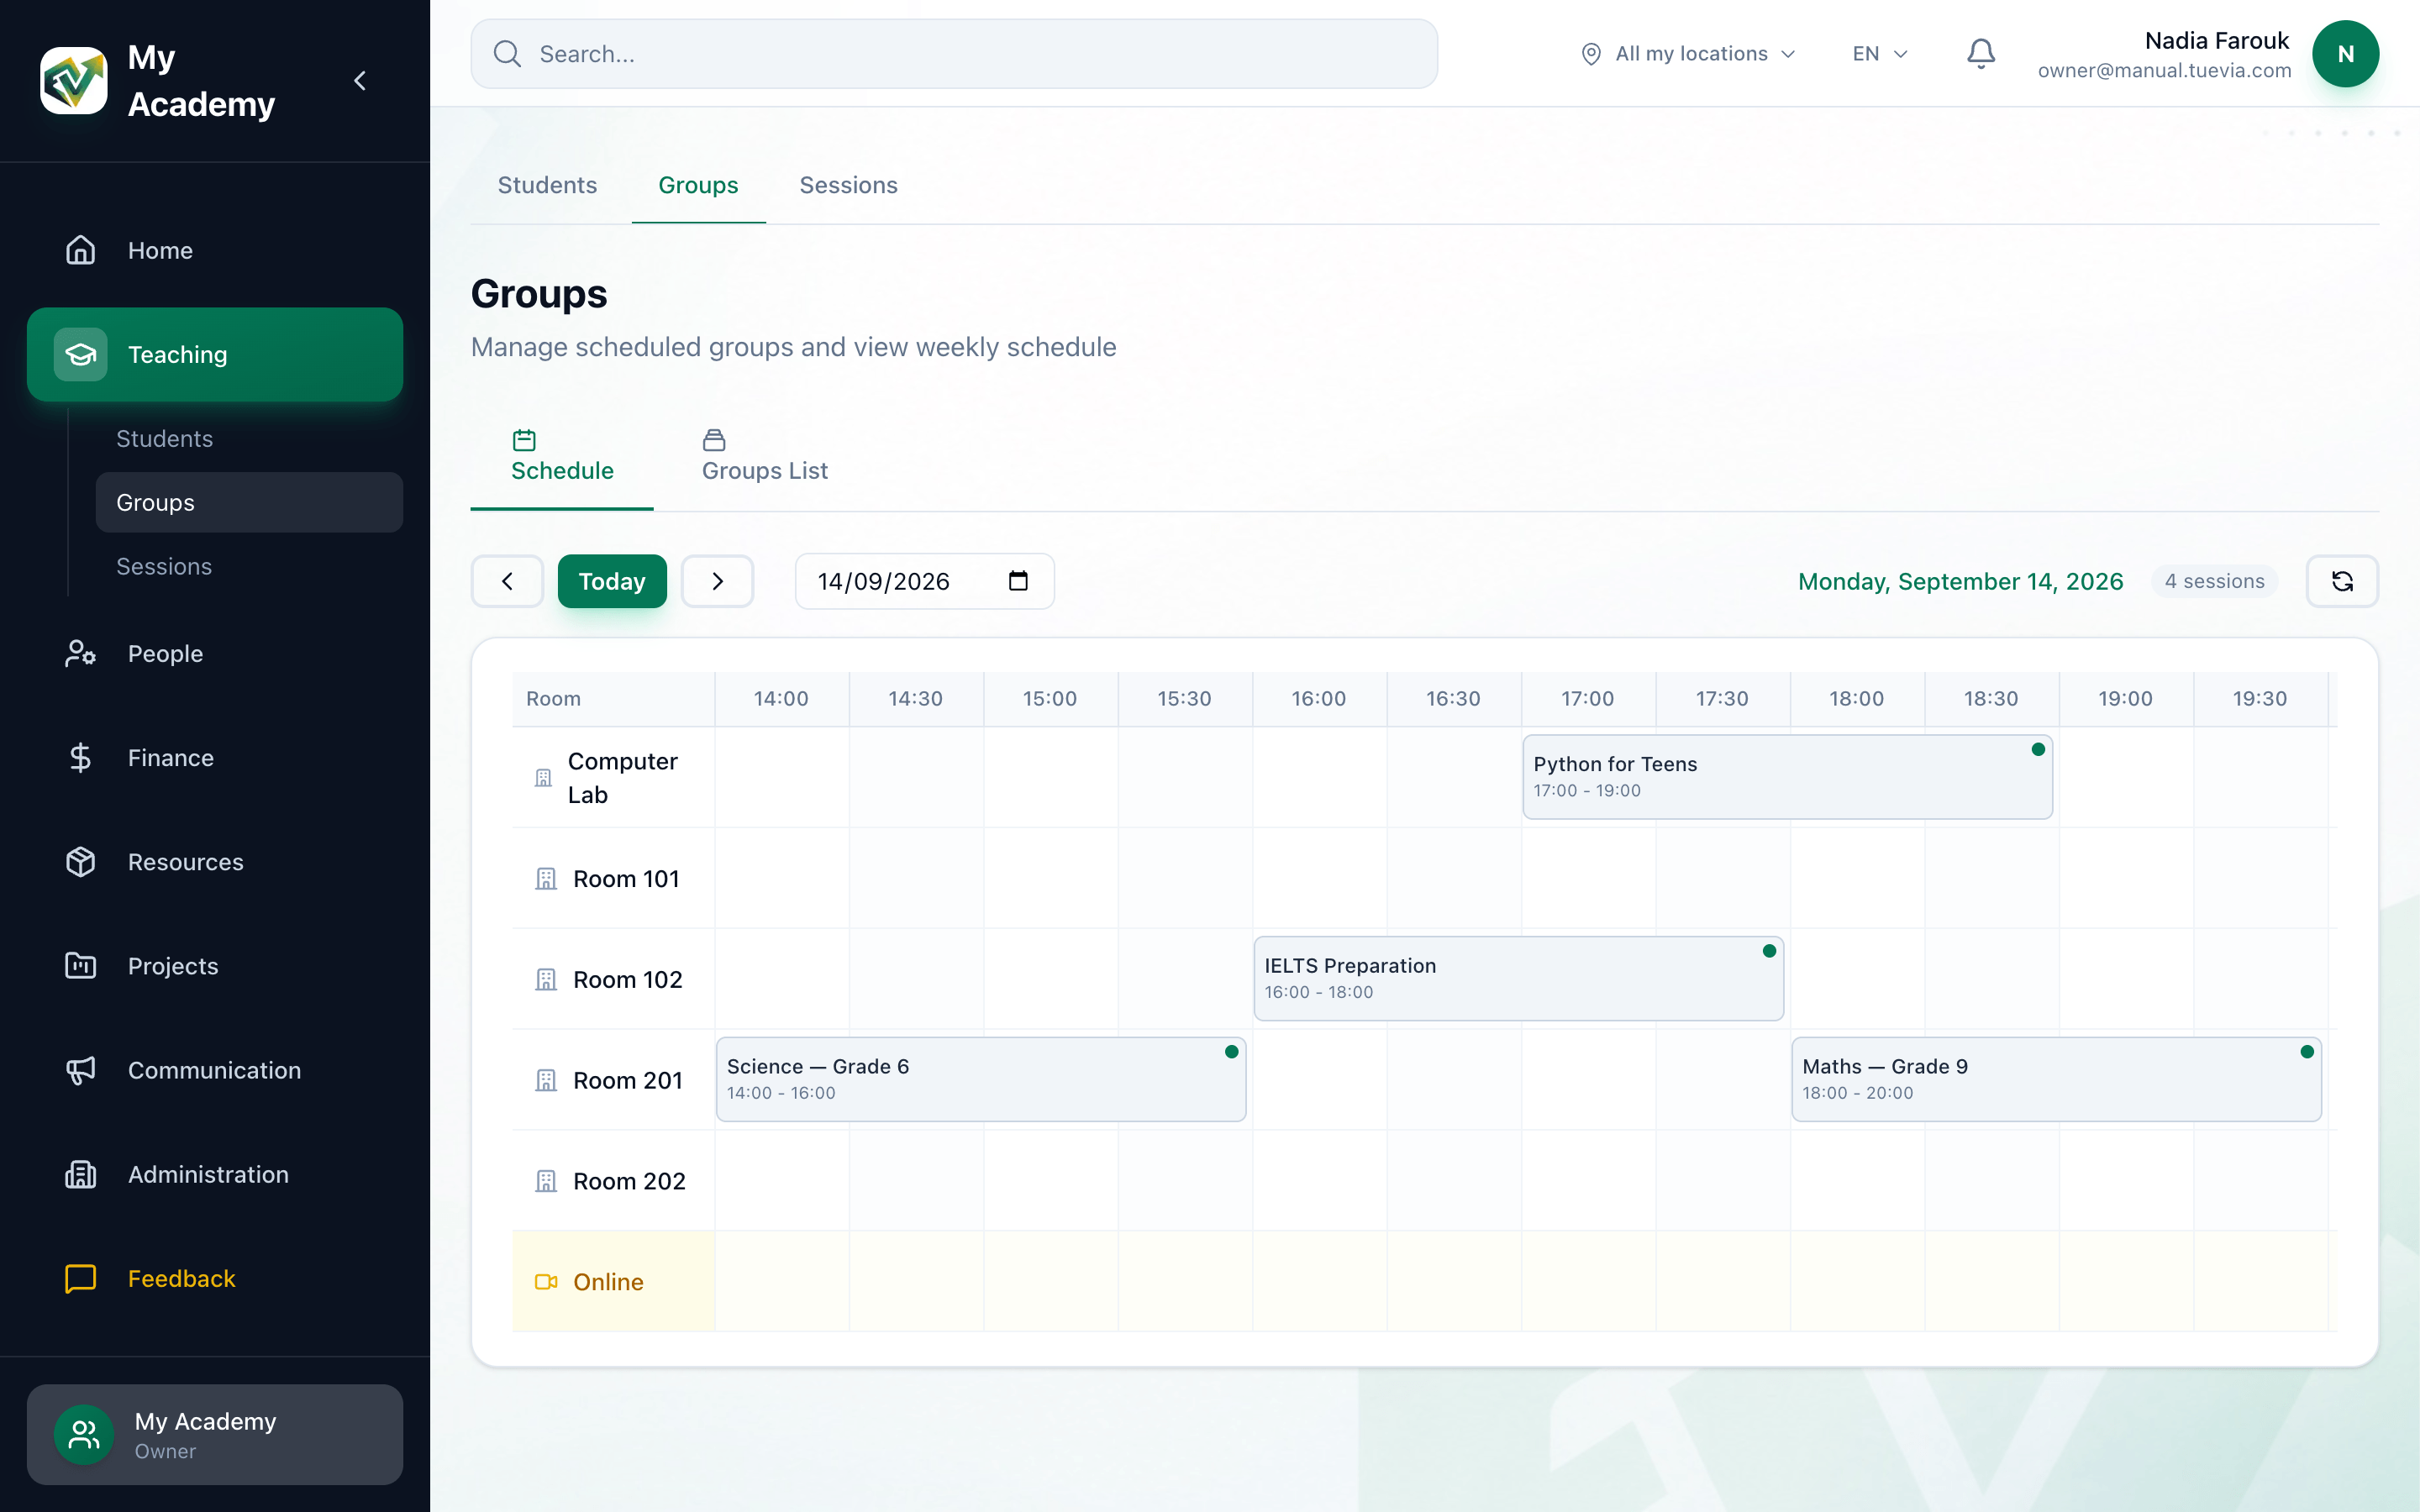
Task: Select the Groups List tab
Action: tap(765, 457)
